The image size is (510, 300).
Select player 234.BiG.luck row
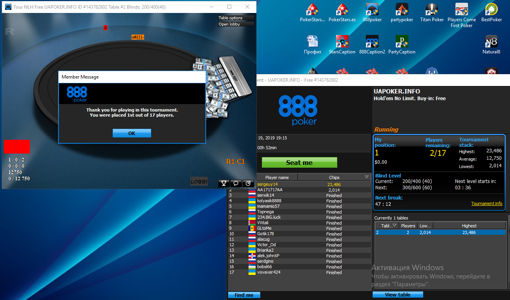(x=299, y=217)
